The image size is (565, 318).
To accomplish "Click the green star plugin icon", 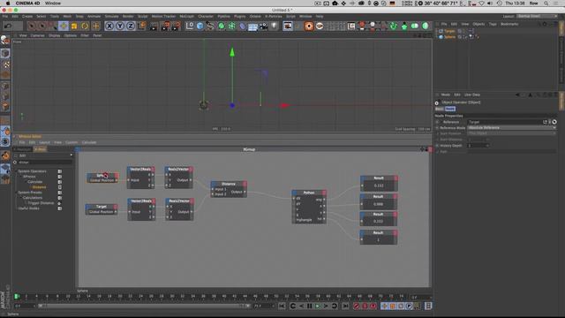I will pos(404,26).
